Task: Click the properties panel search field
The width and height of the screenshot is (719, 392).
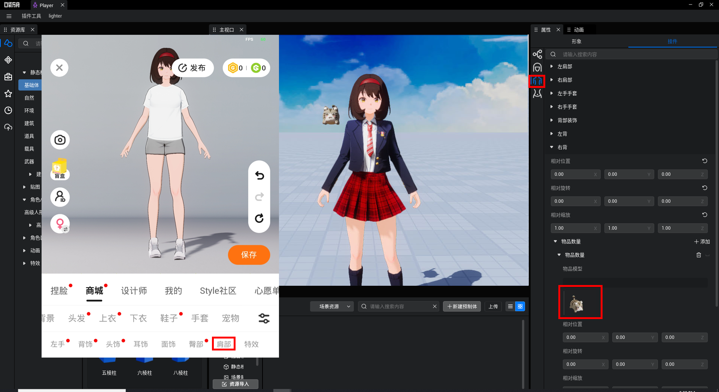Action: click(x=631, y=54)
